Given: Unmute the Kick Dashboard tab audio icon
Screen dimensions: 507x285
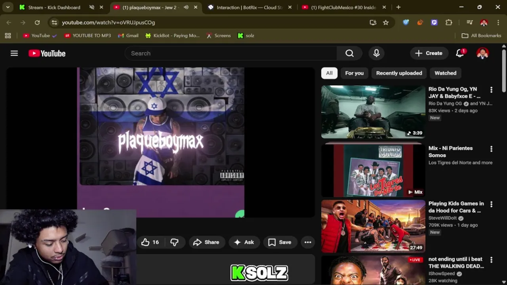Looking at the screenshot, I should [x=92, y=7].
